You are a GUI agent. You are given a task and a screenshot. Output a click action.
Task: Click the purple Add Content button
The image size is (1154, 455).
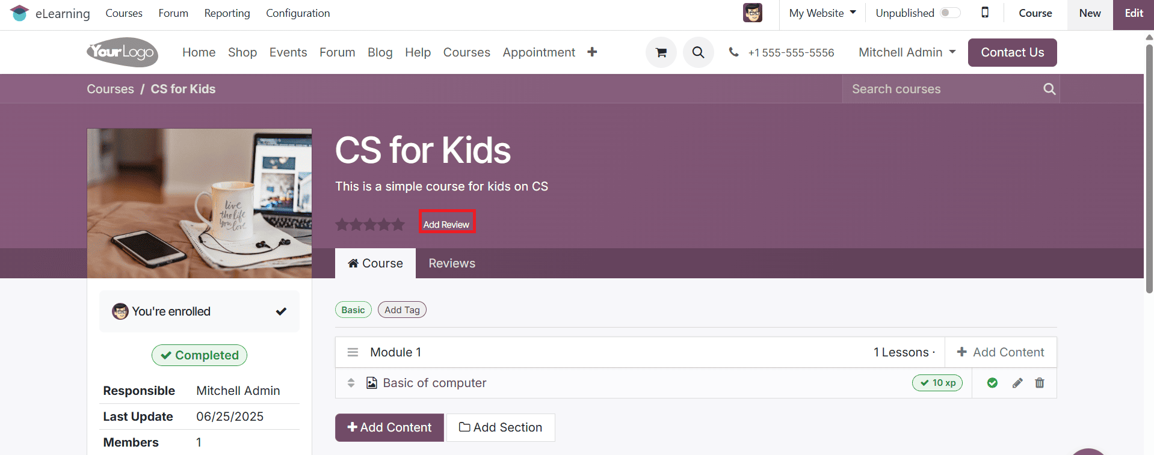[389, 427]
